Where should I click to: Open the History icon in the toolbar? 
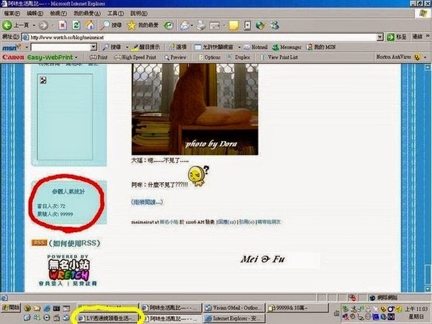168,25
